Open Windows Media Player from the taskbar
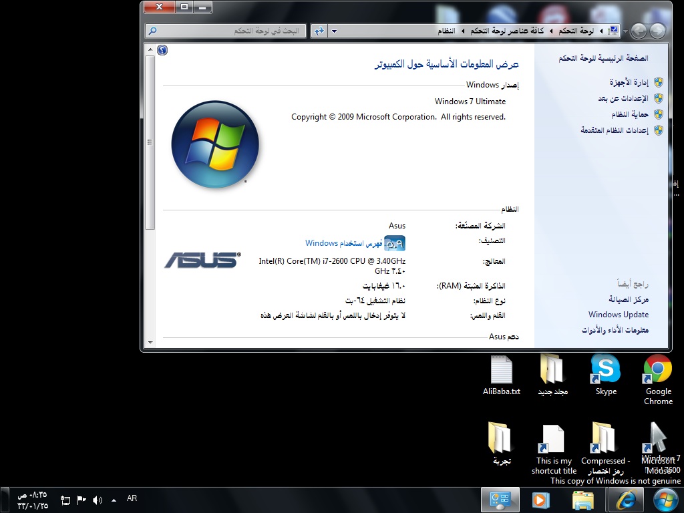Screen dimensions: 684x513 [541, 500]
